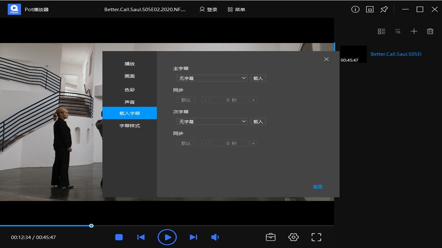The height and width of the screenshot is (248, 442).
Task: Click 默认 to reset subtitle sync
Action: pos(186,100)
